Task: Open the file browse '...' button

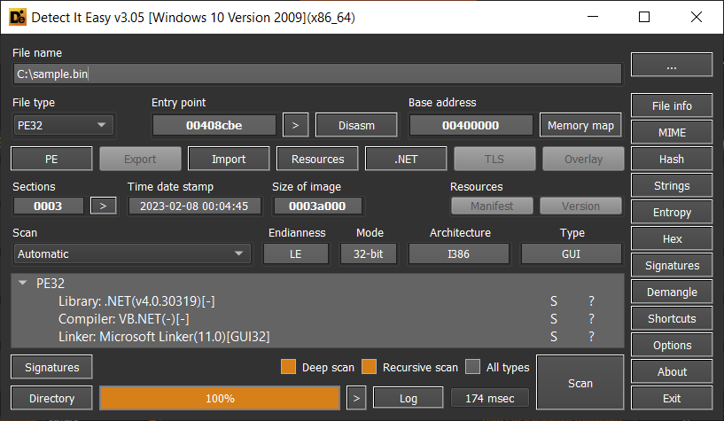Action: click(x=672, y=65)
